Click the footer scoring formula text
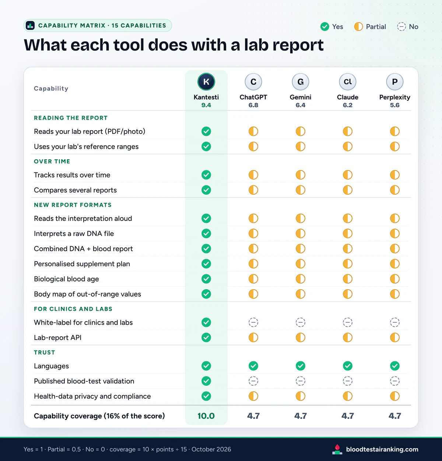 (x=127, y=449)
